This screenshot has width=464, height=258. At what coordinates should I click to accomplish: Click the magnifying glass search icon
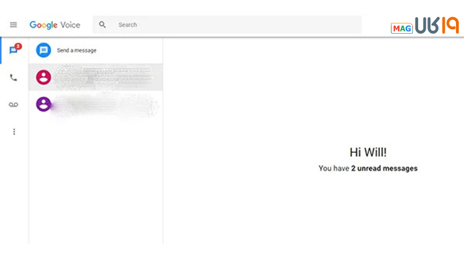[103, 25]
